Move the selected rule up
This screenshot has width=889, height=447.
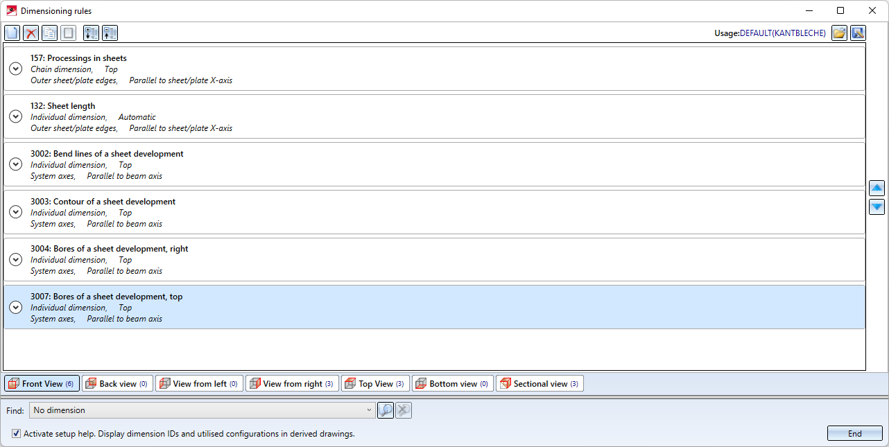click(877, 188)
